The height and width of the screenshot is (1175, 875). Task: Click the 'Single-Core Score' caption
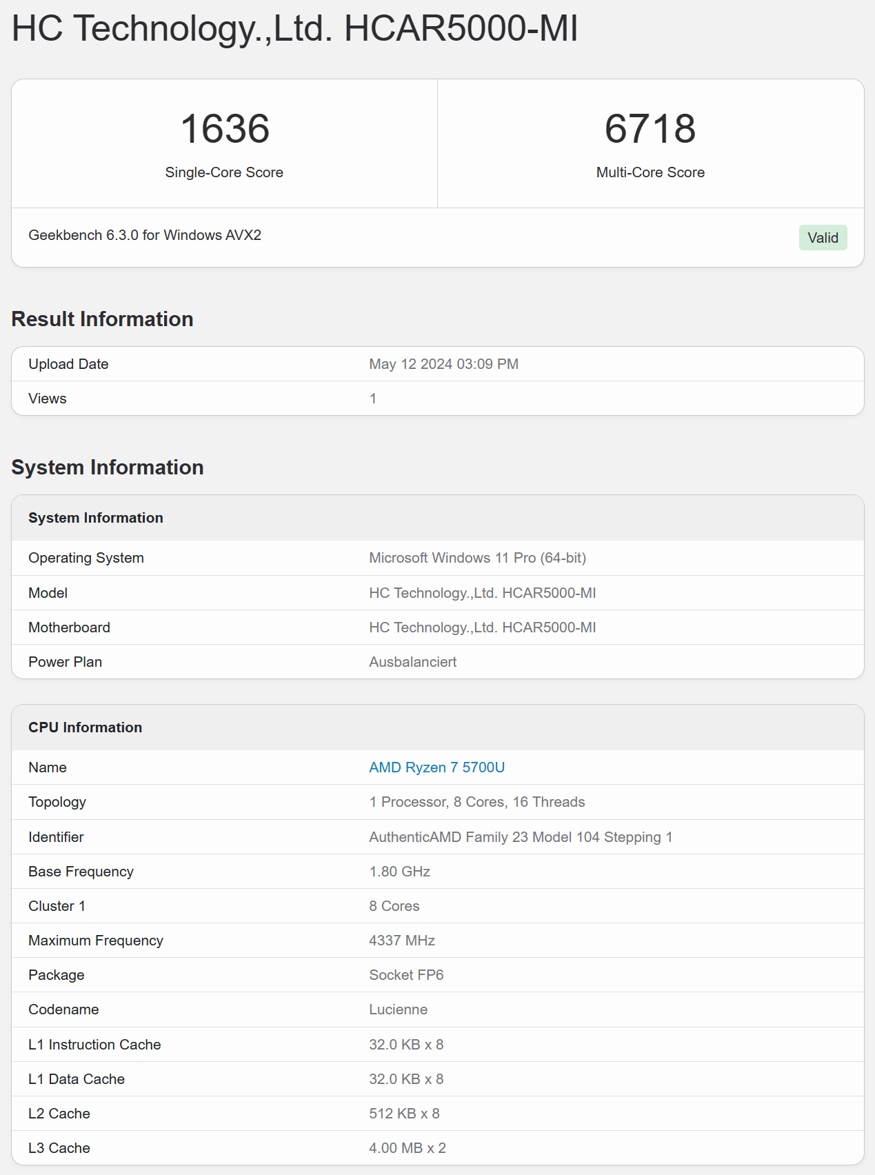pyautogui.click(x=224, y=172)
